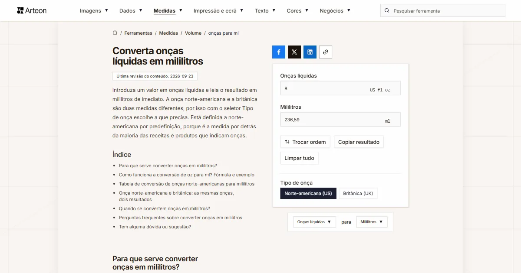Jump to 'Para que serve converter onças' section
This screenshot has height=273, width=521.
pos(168,166)
